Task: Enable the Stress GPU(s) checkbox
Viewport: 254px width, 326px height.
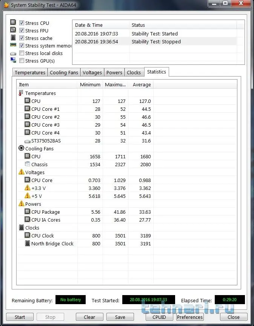Action: (x=22, y=61)
